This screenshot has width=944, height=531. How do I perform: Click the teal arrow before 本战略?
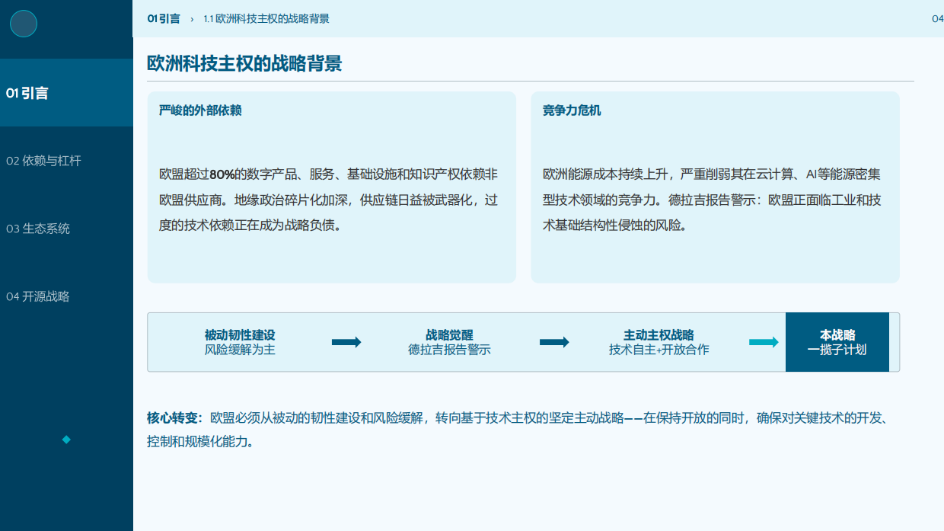click(764, 342)
